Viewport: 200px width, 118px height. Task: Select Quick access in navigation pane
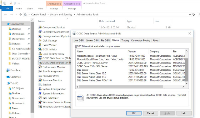(16, 24)
